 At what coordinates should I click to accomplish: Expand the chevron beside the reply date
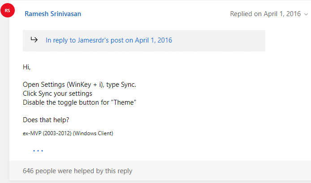point(306,14)
